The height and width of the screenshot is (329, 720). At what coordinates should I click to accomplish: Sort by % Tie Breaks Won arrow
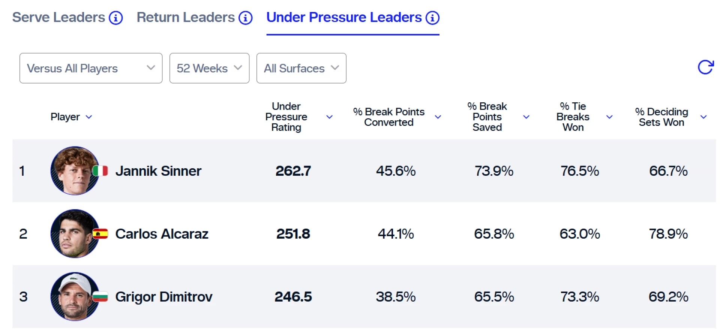coord(609,117)
